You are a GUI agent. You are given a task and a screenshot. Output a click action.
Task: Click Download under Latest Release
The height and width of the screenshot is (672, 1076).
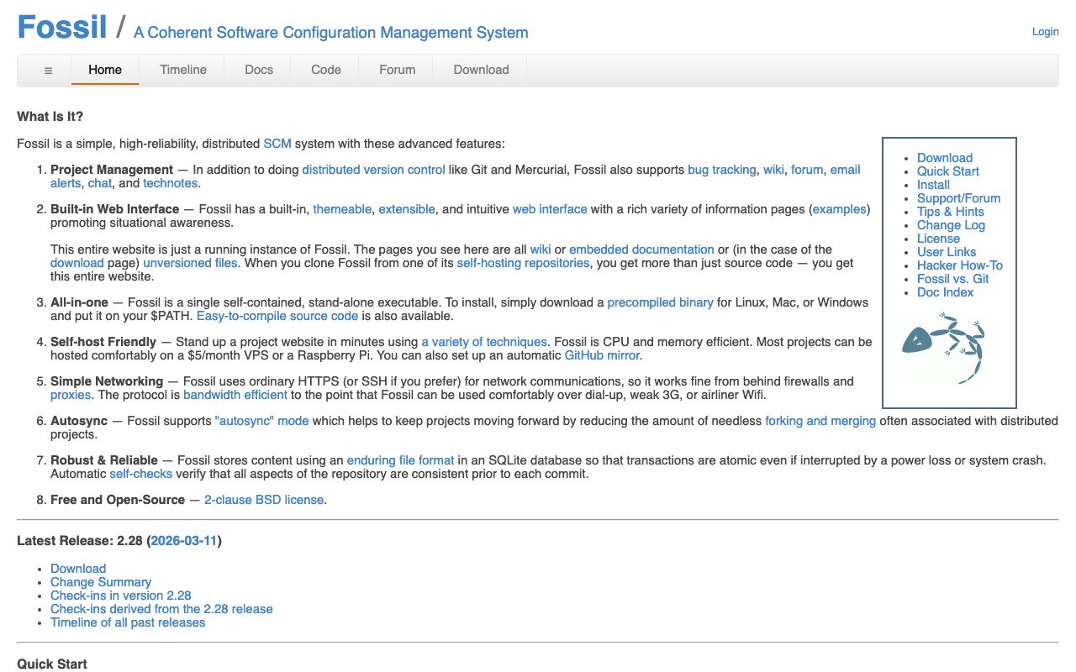(x=78, y=569)
